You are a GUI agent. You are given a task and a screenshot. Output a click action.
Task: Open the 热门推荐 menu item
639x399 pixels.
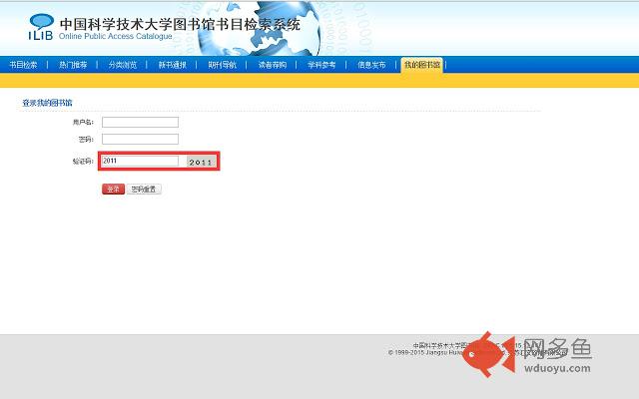point(73,65)
